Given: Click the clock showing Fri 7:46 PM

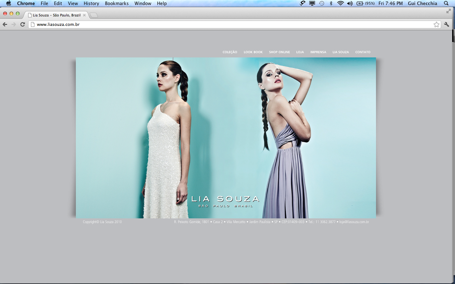Looking at the screenshot, I should [391, 3].
